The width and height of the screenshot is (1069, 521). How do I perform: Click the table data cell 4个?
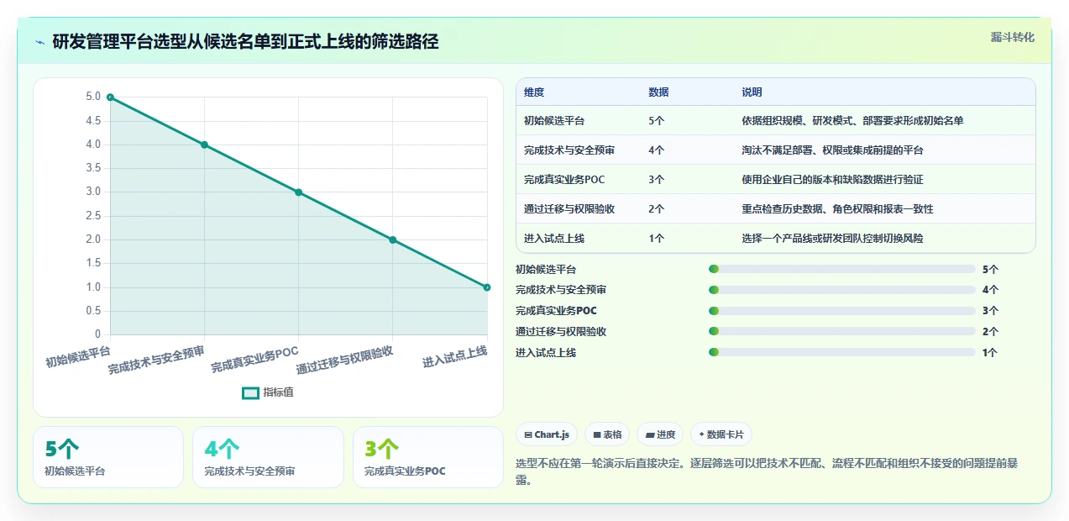click(x=657, y=150)
